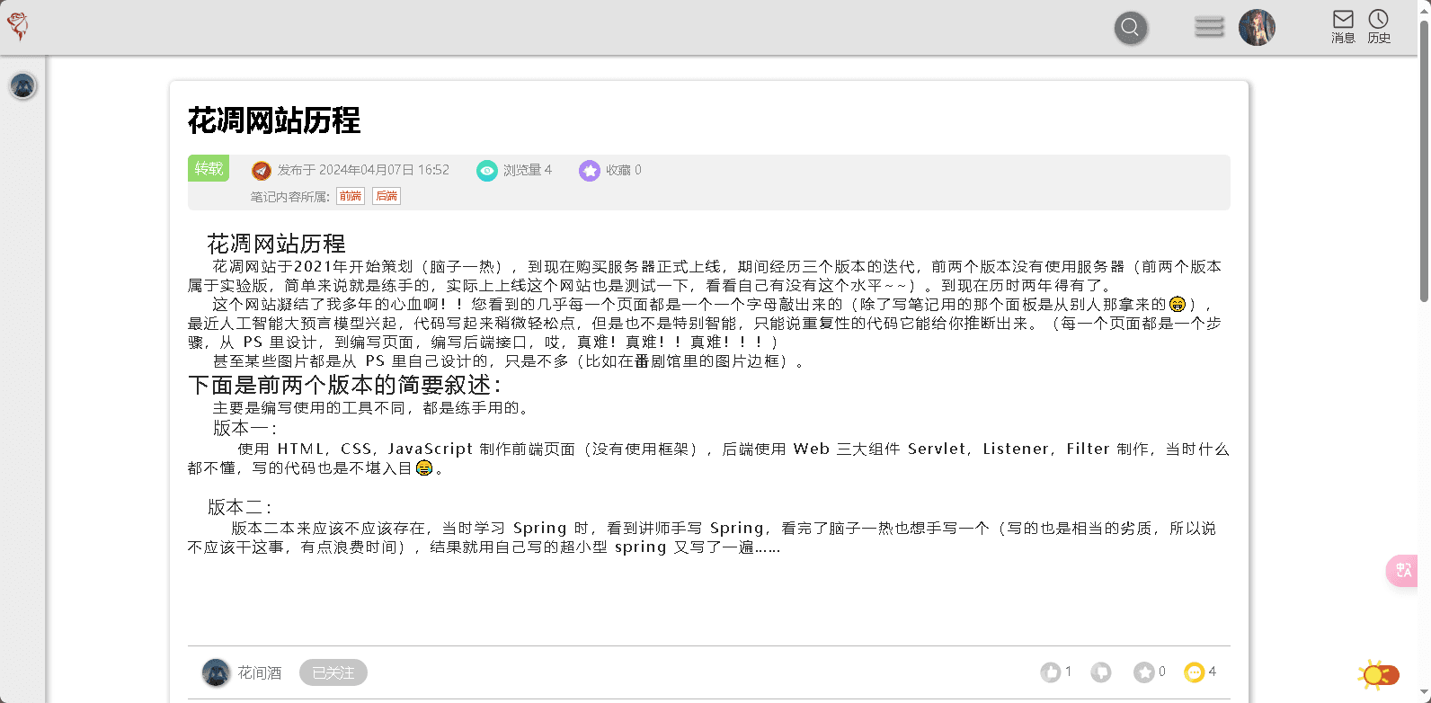The width and height of the screenshot is (1431, 703).
Task: Like the article with thumbs up
Action: [1050, 672]
